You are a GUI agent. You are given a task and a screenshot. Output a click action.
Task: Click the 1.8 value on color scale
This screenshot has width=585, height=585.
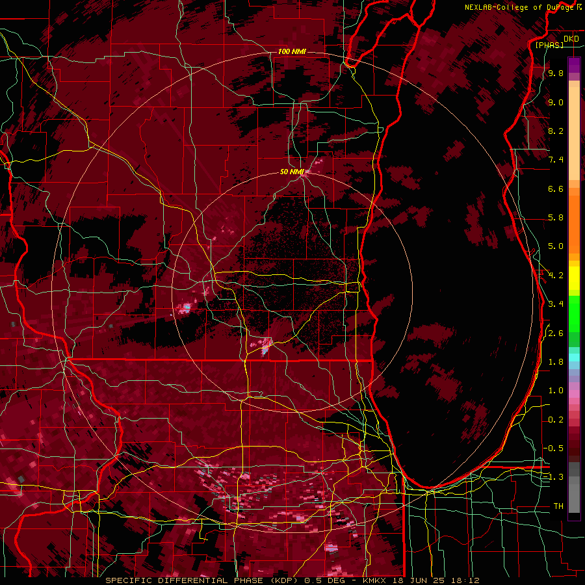[556, 362]
